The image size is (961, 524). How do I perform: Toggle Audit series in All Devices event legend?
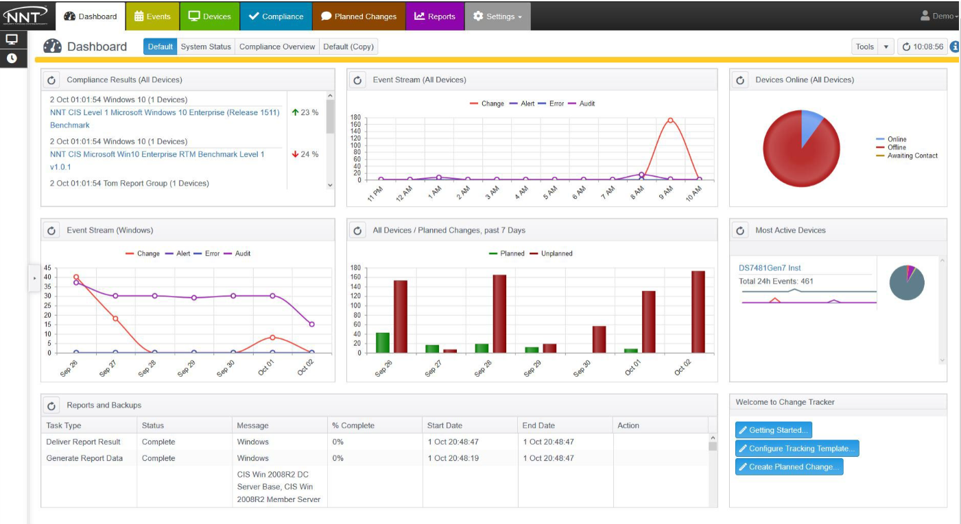(x=582, y=103)
